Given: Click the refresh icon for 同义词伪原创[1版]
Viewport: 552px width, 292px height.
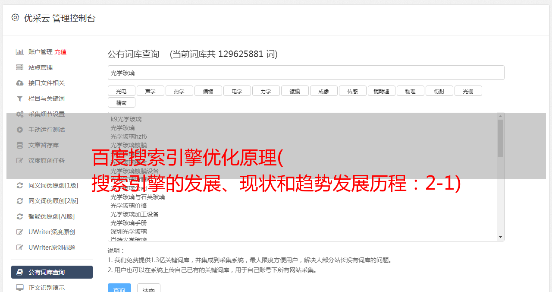Looking at the screenshot, I should (20, 185).
